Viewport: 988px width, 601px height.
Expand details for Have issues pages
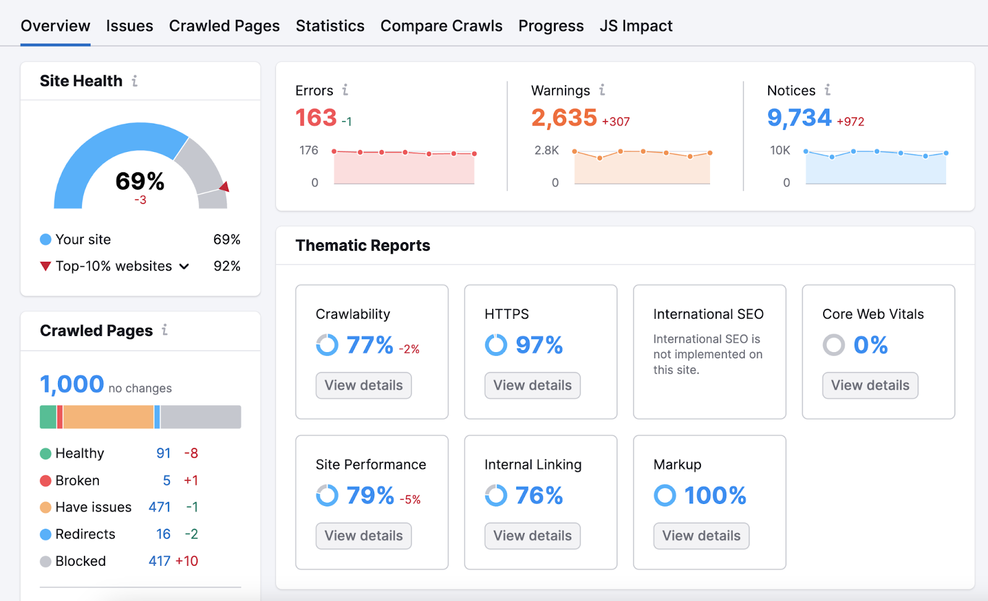(x=92, y=506)
